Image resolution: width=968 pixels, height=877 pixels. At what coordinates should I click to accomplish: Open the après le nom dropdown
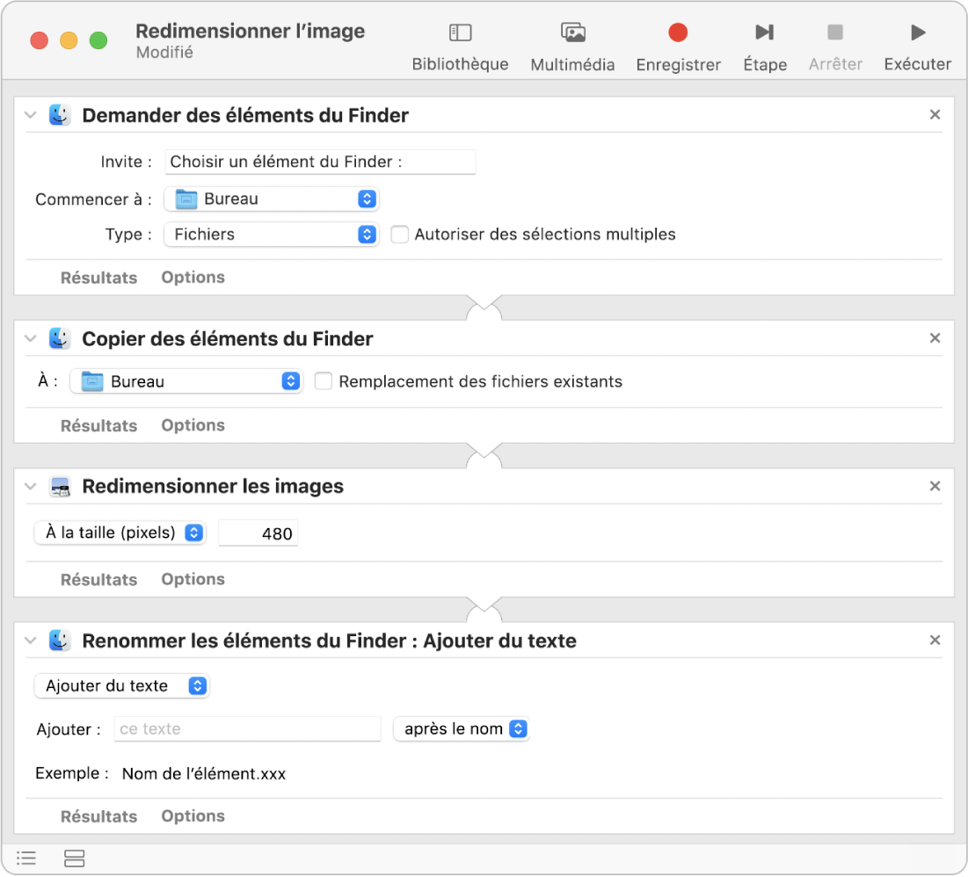coord(461,728)
